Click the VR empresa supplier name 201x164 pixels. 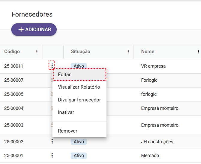(153, 66)
